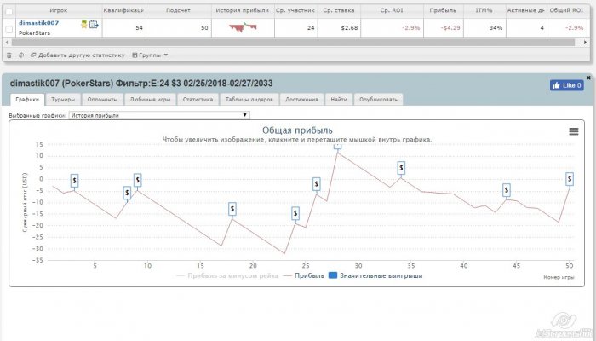Click the 'Общая прибыль' chart title
596x341 pixels.
(x=297, y=130)
